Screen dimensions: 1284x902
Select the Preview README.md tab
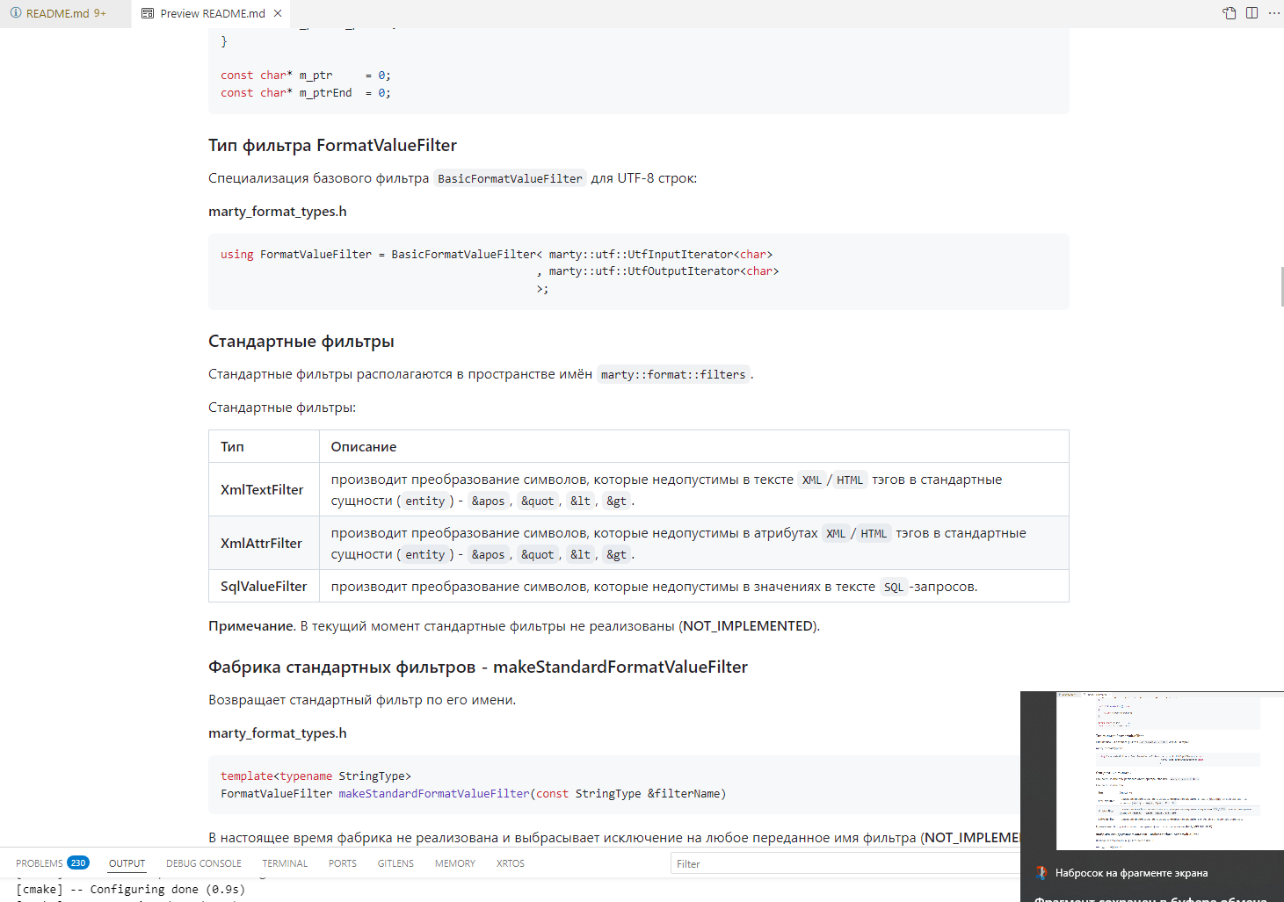(212, 13)
